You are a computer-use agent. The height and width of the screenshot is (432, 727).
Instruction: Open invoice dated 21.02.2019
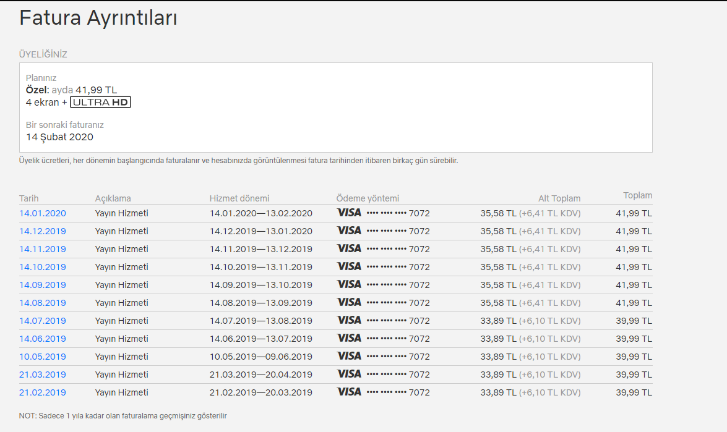tap(42, 392)
